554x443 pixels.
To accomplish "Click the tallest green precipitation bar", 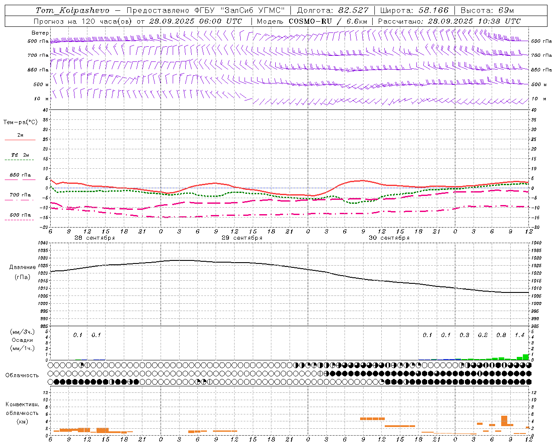I will pos(526,357).
